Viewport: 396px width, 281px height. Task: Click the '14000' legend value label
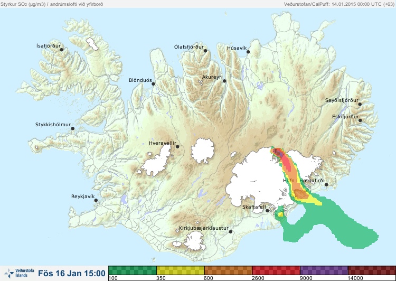point(355,278)
